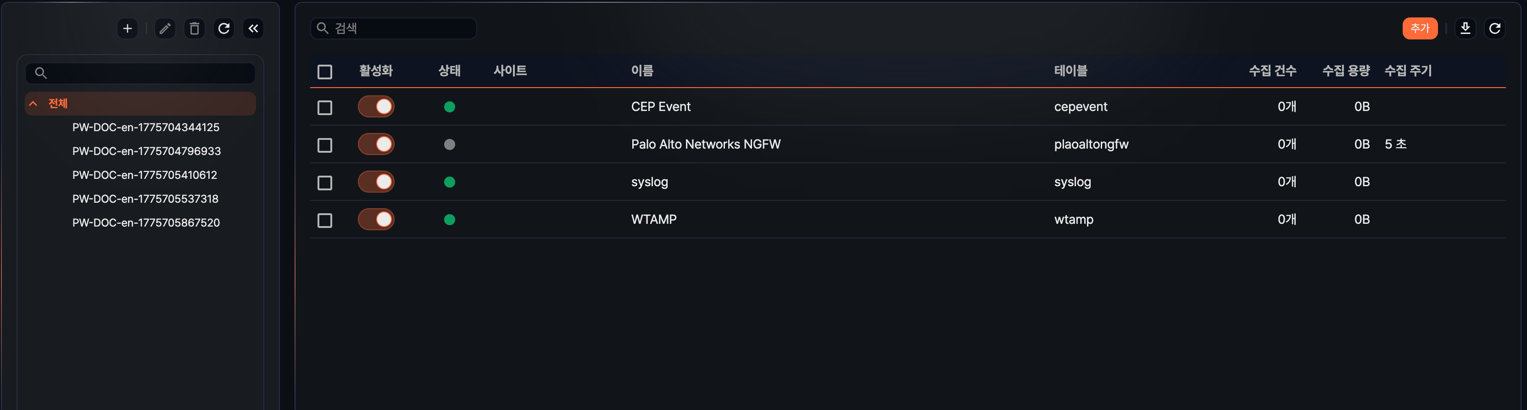The image size is (1527, 410).
Task: Disable the CEP Event toggle switch
Action: coord(376,107)
